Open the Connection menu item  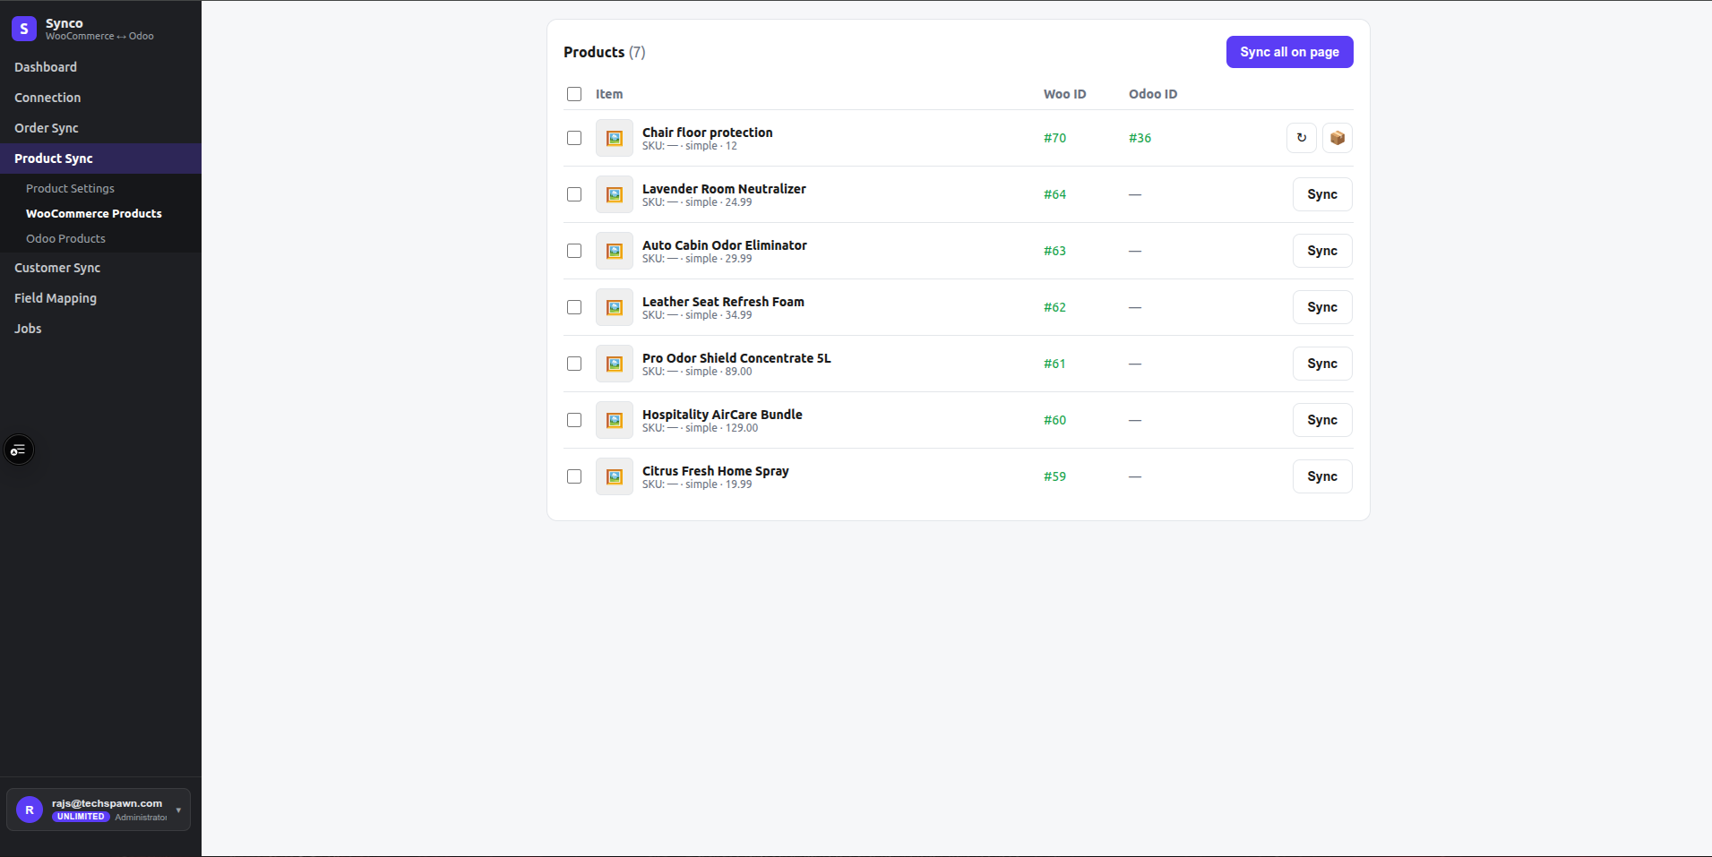pyautogui.click(x=100, y=98)
